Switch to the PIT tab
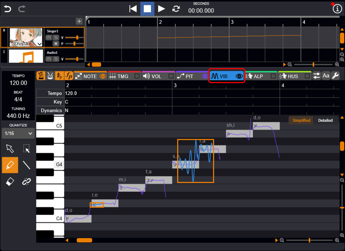The image size is (345, 251). click(x=189, y=76)
